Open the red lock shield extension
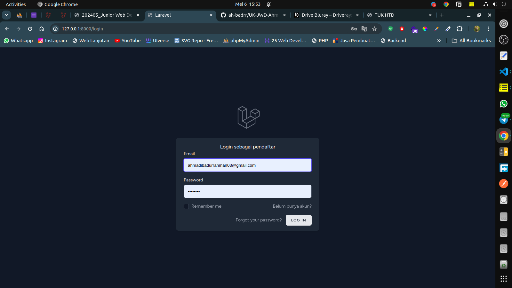Screen dimensions: 512x288 coord(402,29)
